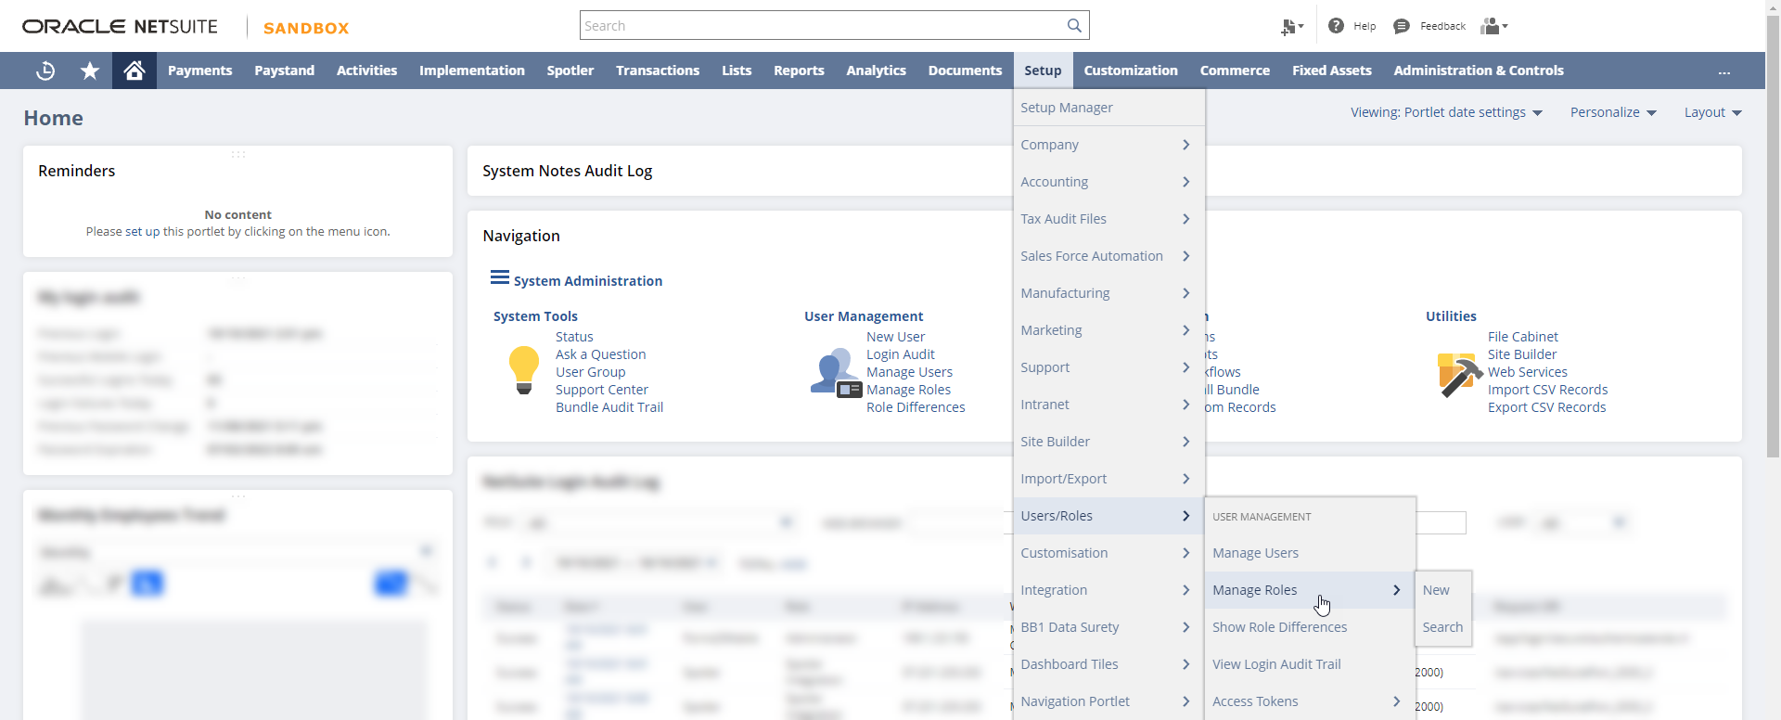
Task: Click the more menu ellipsis icon
Action: coord(1724,71)
